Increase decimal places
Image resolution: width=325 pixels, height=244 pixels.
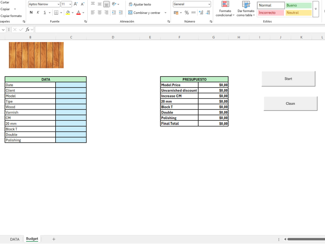pyautogui.click(x=201, y=13)
